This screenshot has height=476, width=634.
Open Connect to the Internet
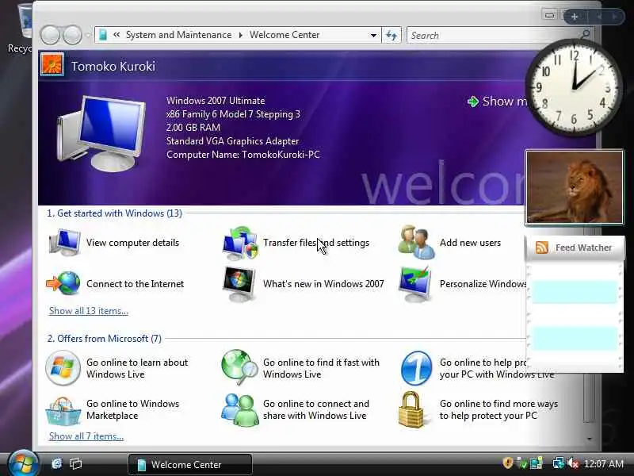click(x=116, y=284)
